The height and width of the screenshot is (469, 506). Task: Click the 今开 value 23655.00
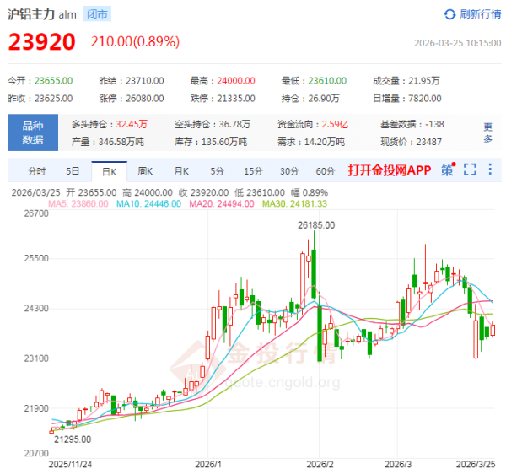click(x=54, y=81)
